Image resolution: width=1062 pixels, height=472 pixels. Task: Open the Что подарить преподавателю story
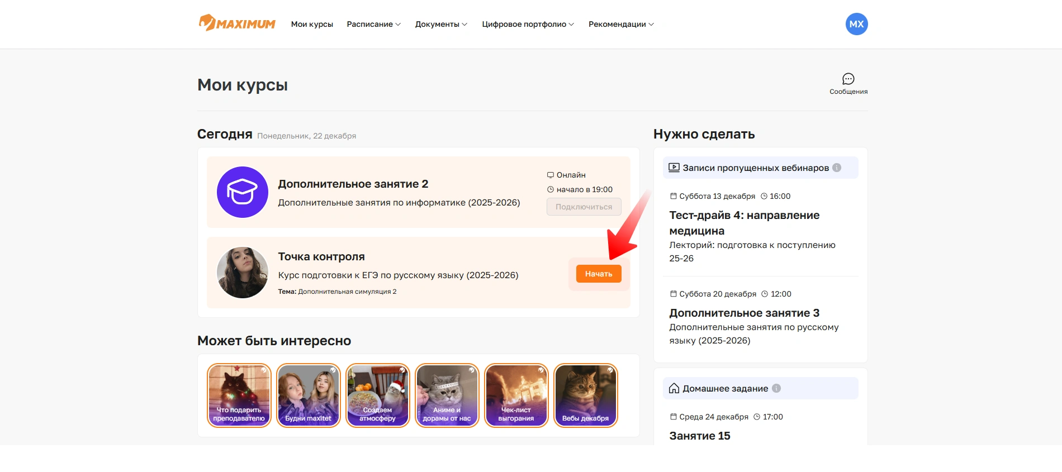click(239, 395)
